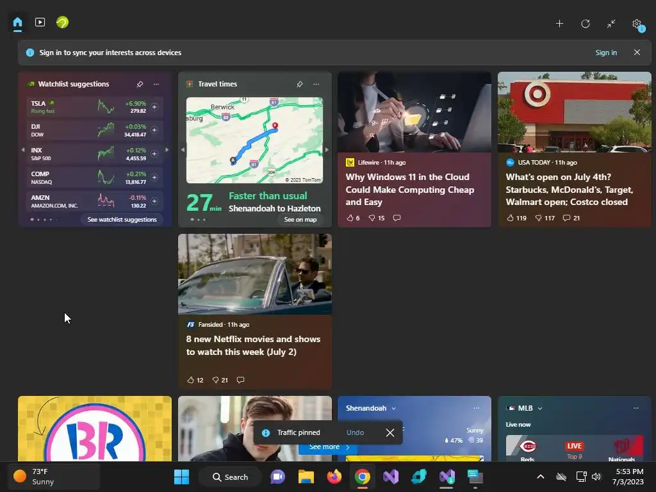Open the green tennis ball tab

tap(62, 22)
